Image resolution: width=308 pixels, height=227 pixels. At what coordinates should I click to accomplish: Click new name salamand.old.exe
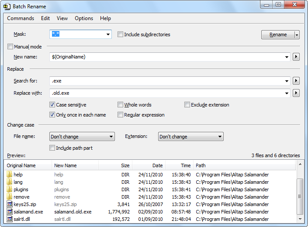coord(73,212)
